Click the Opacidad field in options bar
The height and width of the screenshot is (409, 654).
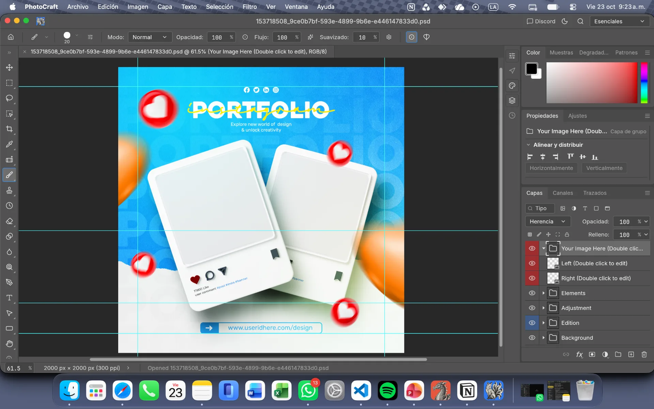pos(221,37)
